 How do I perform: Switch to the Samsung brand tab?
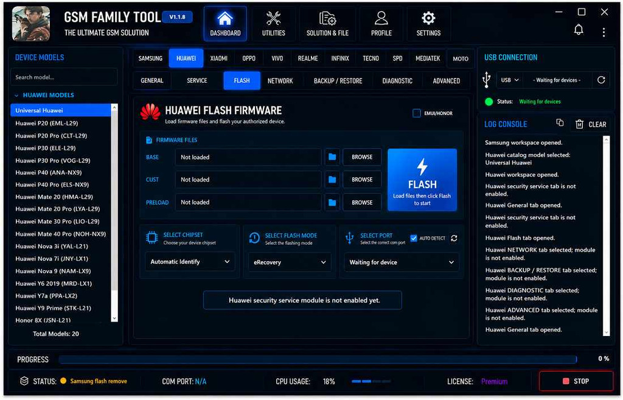click(x=150, y=58)
